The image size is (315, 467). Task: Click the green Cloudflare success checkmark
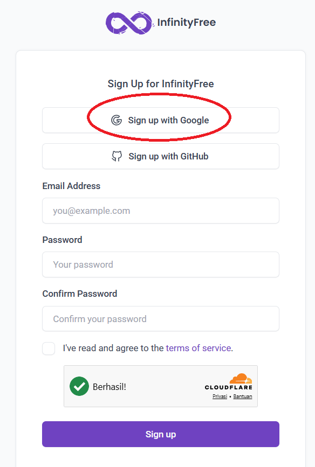click(x=79, y=386)
